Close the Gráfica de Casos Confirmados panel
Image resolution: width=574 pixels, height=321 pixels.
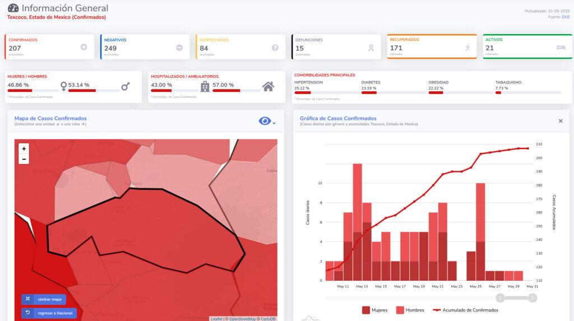[x=561, y=121]
